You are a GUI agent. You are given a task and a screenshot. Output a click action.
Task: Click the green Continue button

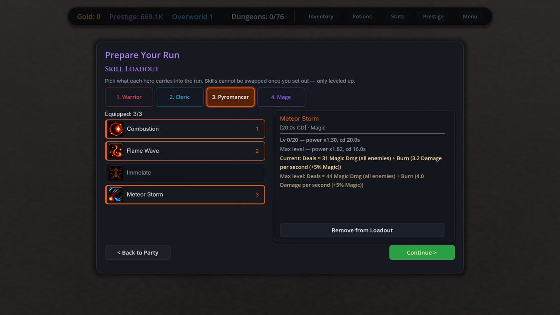(422, 252)
